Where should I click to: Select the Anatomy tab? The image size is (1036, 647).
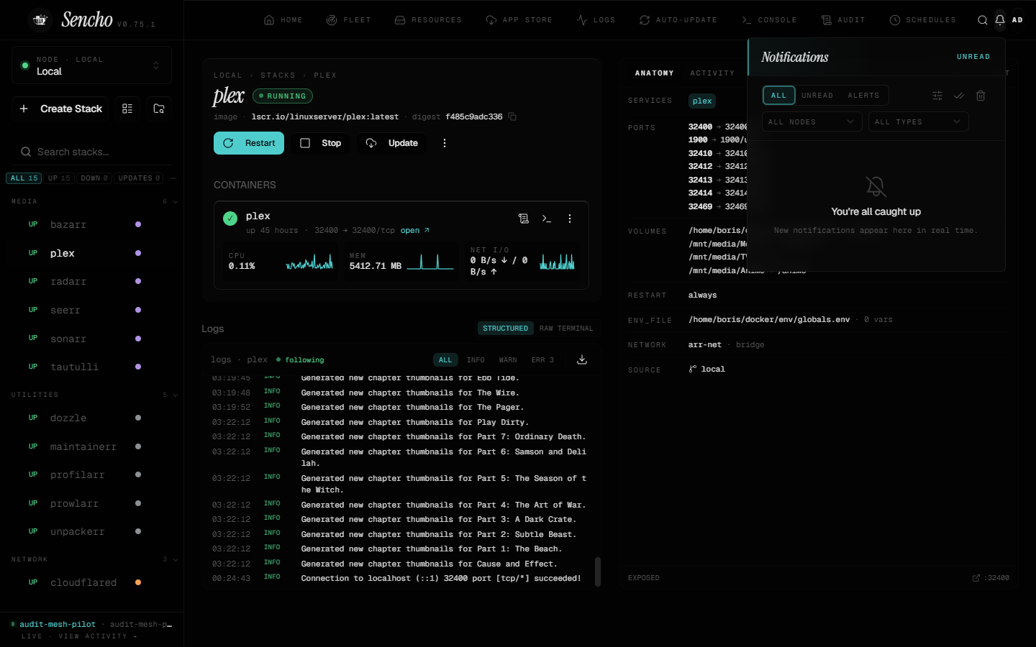[654, 73]
